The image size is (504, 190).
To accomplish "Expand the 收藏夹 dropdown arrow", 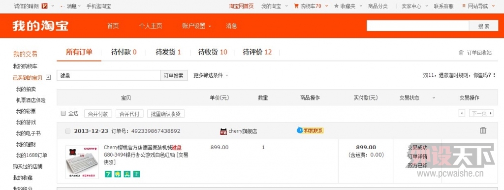I will click(x=361, y=6).
